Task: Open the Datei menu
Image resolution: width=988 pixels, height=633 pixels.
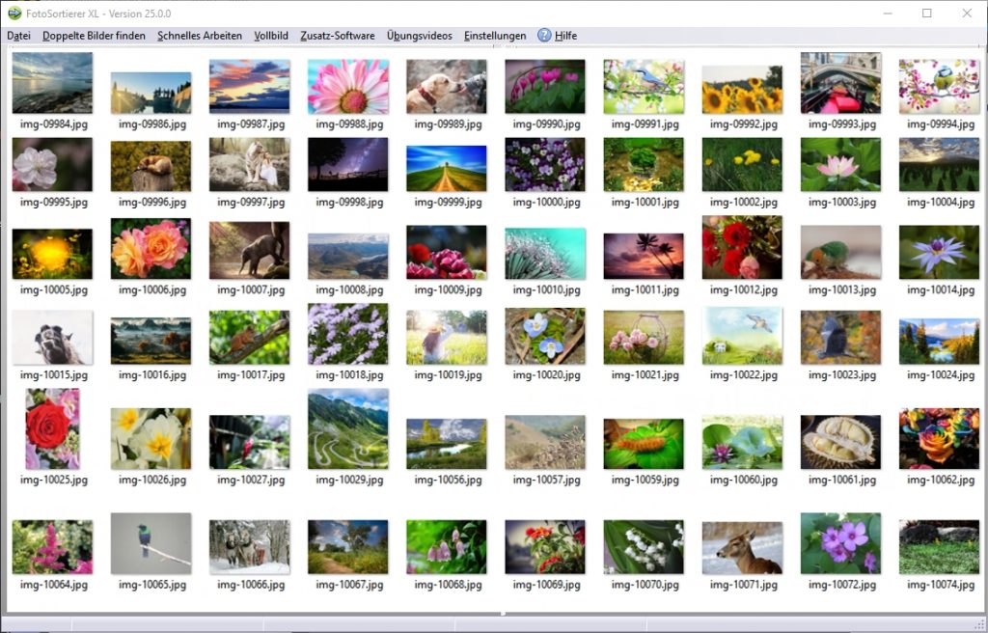Action: coord(17,35)
